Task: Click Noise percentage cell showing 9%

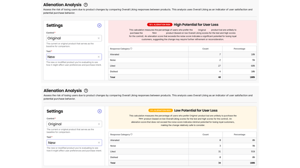Action: click(240, 146)
